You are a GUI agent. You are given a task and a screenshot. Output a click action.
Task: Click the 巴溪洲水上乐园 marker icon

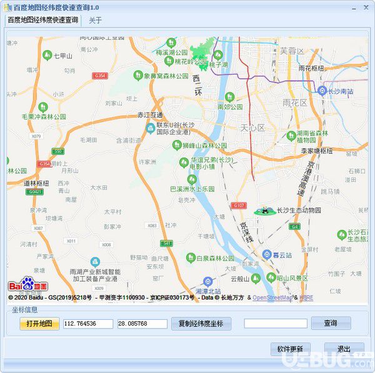click(x=192, y=180)
